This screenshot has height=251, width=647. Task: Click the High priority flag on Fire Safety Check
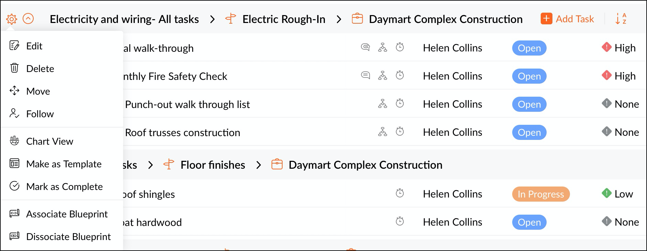click(607, 75)
